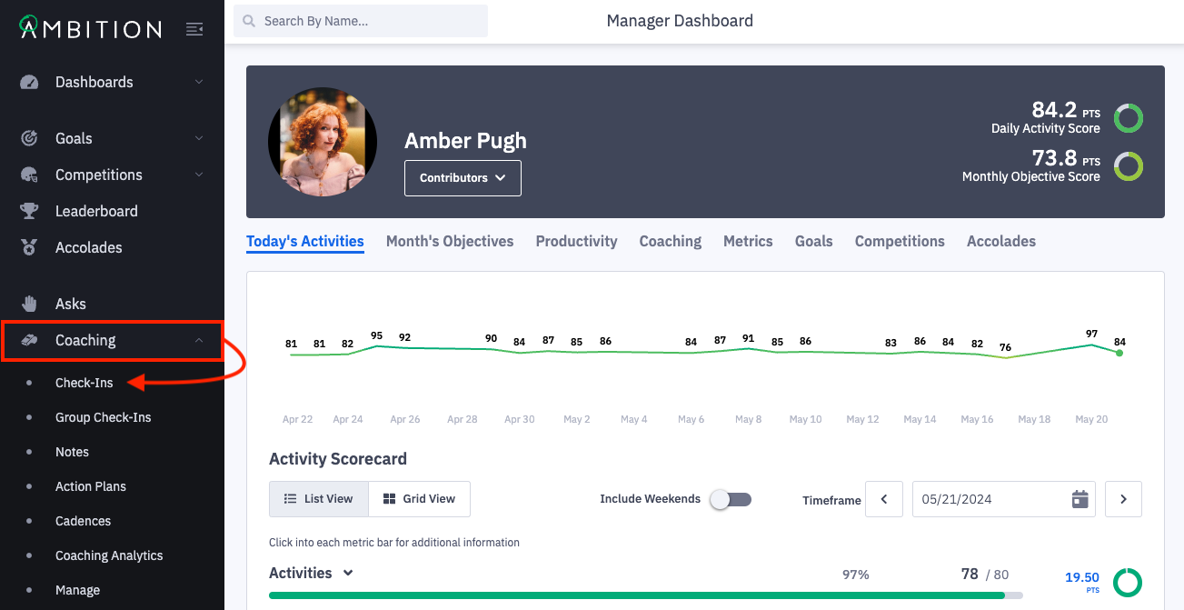Open Group Check-Ins in sidebar

pyautogui.click(x=104, y=417)
